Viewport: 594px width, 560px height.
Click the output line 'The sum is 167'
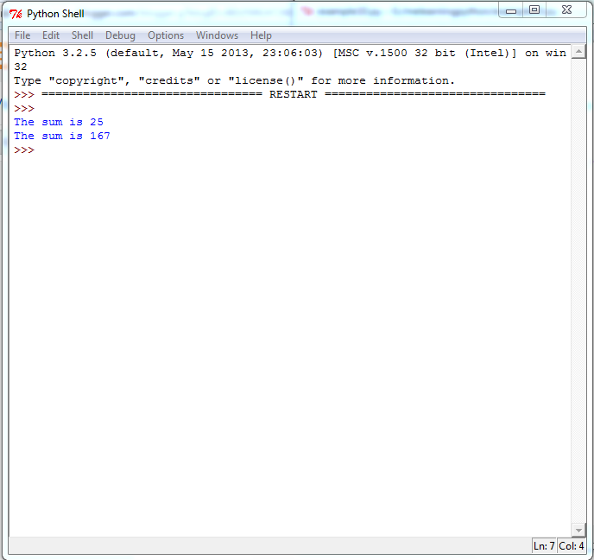62,136
